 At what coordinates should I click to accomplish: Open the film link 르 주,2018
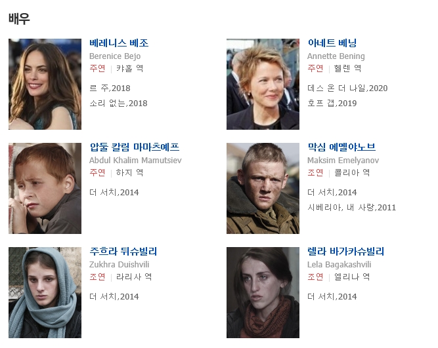coord(110,88)
